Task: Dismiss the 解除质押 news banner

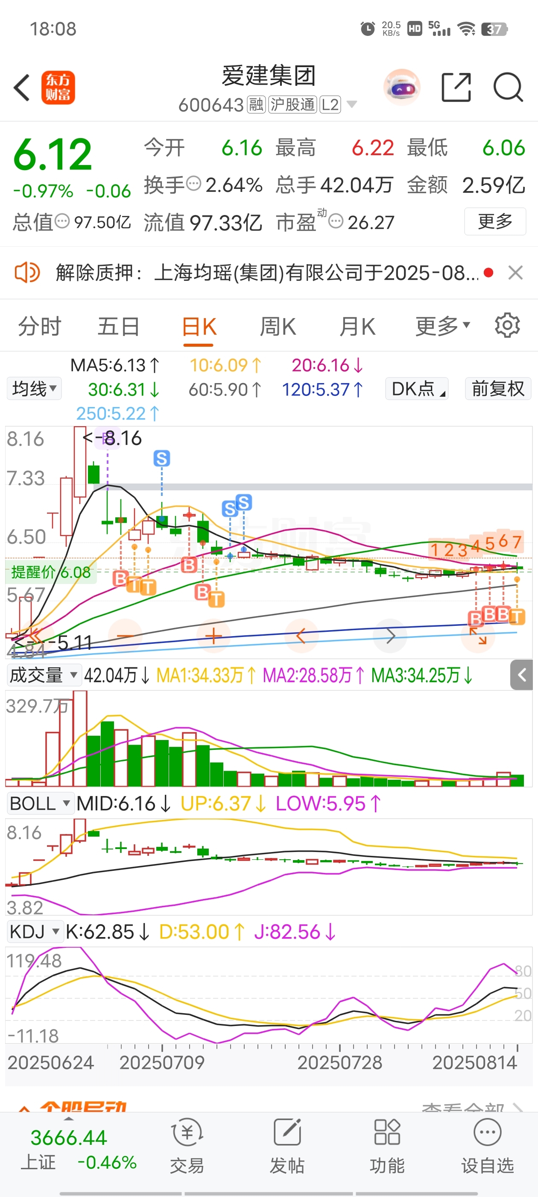Action: pyautogui.click(x=516, y=272)
